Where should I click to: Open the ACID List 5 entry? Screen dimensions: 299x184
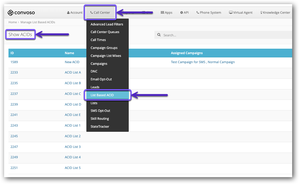coord(73,168)
